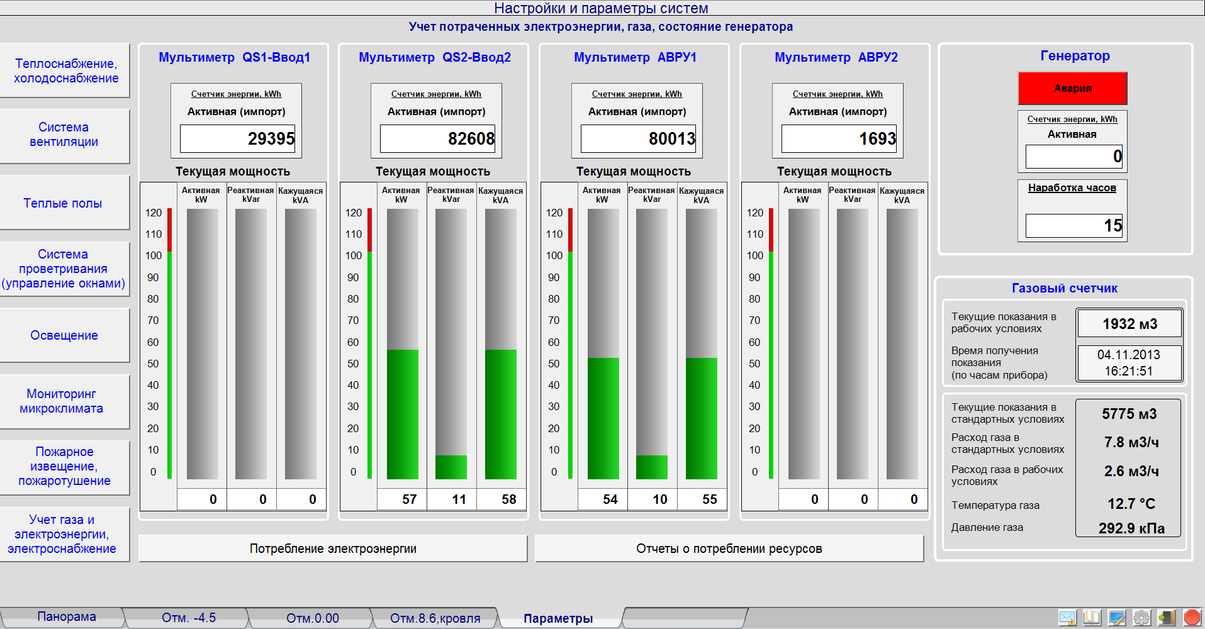Image resolution: width=1205 pixels, height=629 pixels.
Task: Switch to the Панорама tab
Action: [66, 617]
